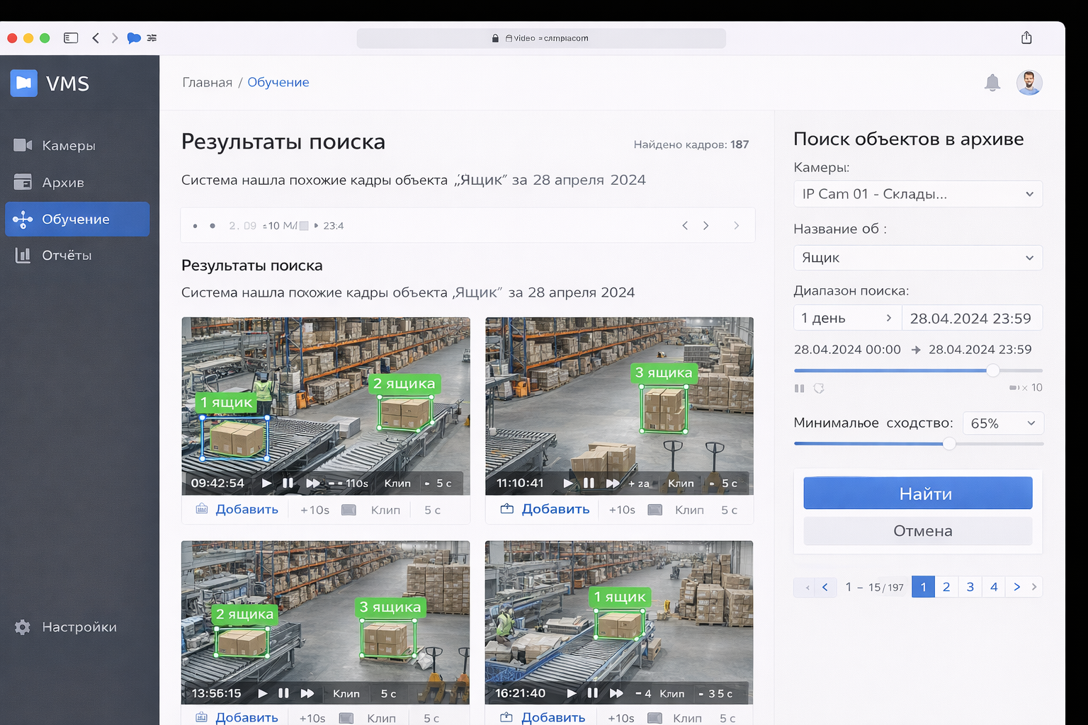Open the Отчёты sidebar item

66,255
